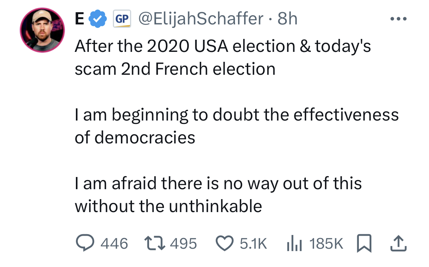Click the 495 reposts count

(x=183, y=243)
